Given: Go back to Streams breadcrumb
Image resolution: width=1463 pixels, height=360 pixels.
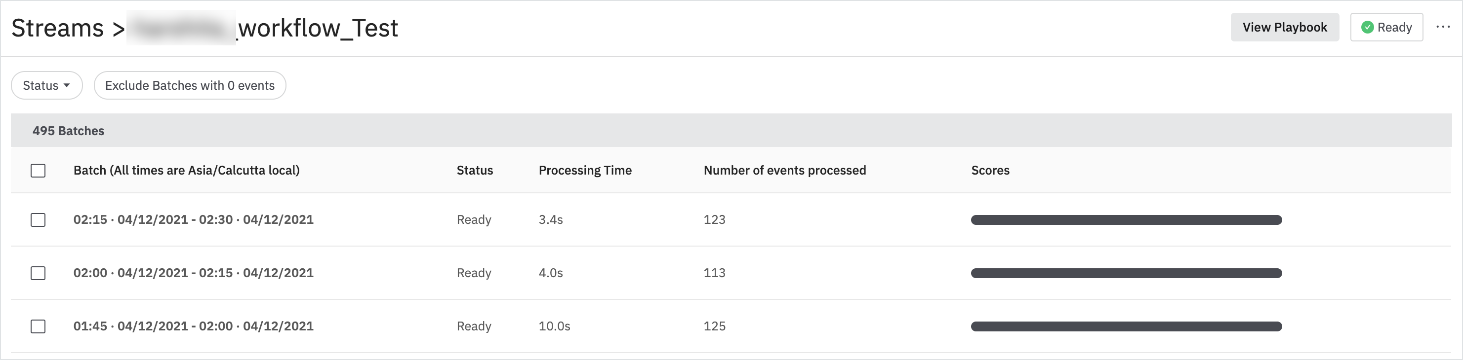Looking at the screenshot, I should click(x=57, y=28).
